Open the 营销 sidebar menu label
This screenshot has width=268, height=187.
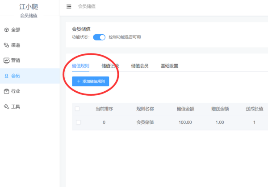point(16,61)
